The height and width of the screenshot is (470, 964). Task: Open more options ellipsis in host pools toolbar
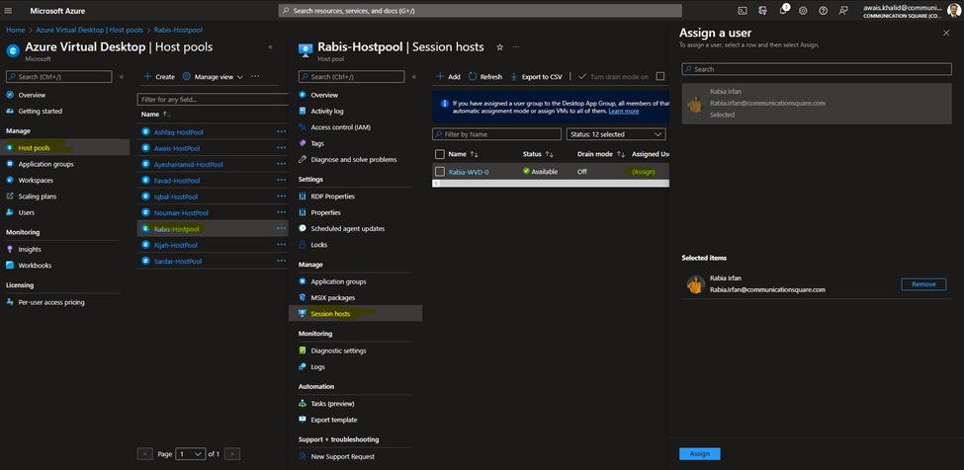tap(255, 77)
